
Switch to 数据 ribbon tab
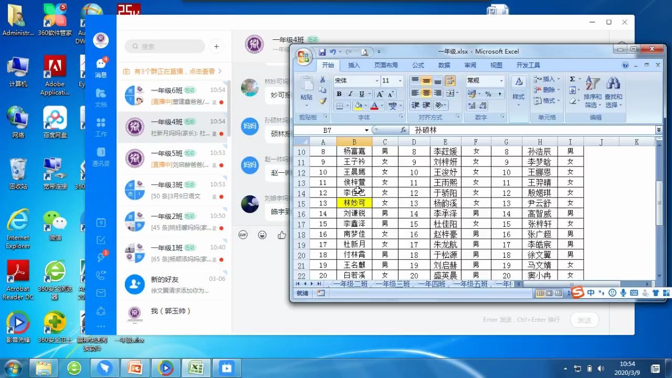click(444, 66)
